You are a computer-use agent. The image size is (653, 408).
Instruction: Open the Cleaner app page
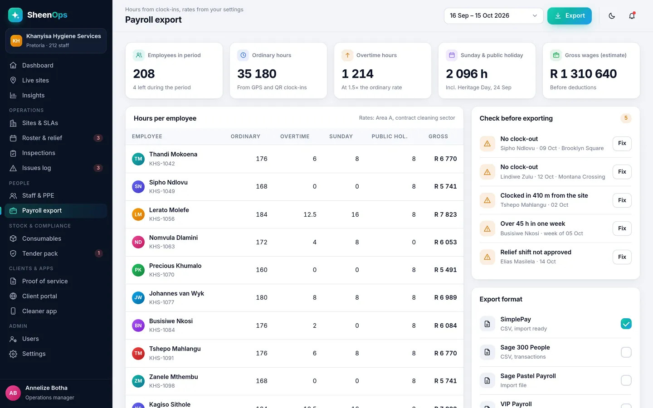pos(56,311)
